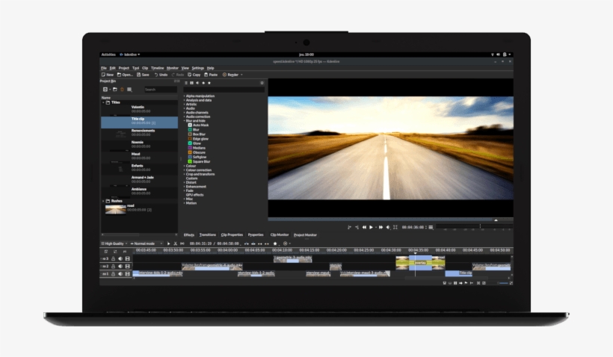Click the road clip thumbnail in Rushes
Viewport: 613px width, 357px height.
point(116,210)
